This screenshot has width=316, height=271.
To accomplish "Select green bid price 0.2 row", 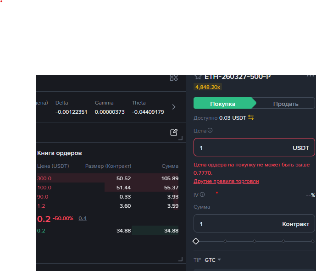I will 108,231.
